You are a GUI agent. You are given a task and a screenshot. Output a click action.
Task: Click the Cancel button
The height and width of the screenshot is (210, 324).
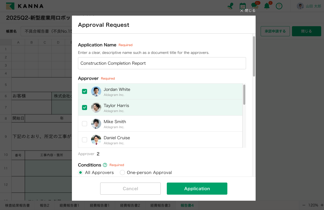(x=130, y=189)
